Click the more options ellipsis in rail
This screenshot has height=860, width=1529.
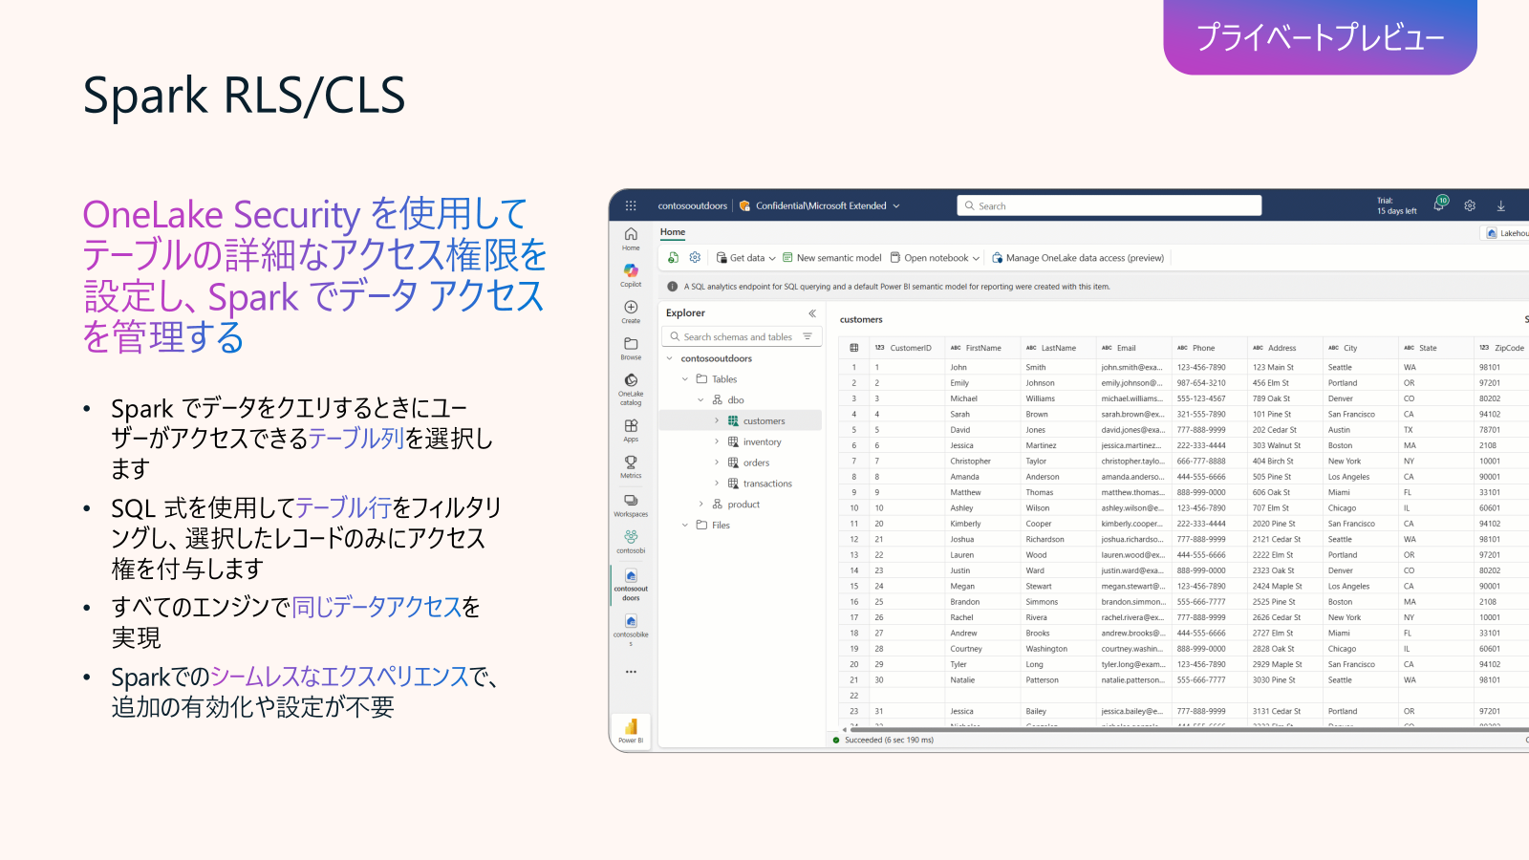(631, 672)
